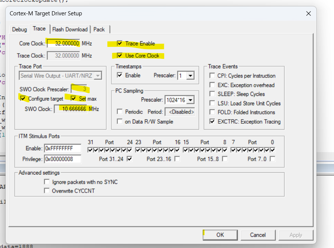Open the Flash Download tab
The width and height of the screenshot is (334, 248).
click(70, 30)
